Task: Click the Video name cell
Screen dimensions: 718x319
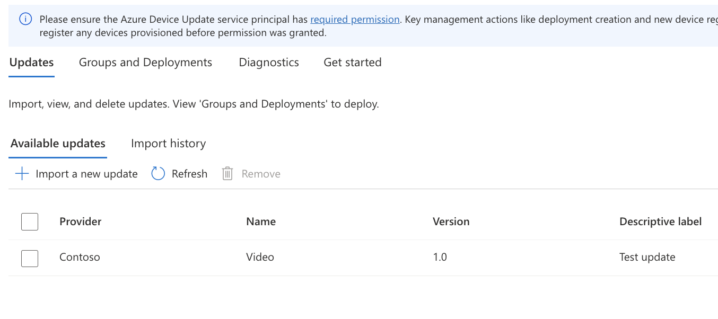Action: [x=260, y=257]
